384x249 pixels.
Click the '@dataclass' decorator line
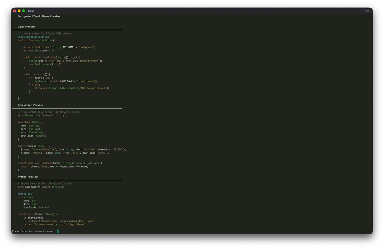pyautogui.click(x=25, y=194)
